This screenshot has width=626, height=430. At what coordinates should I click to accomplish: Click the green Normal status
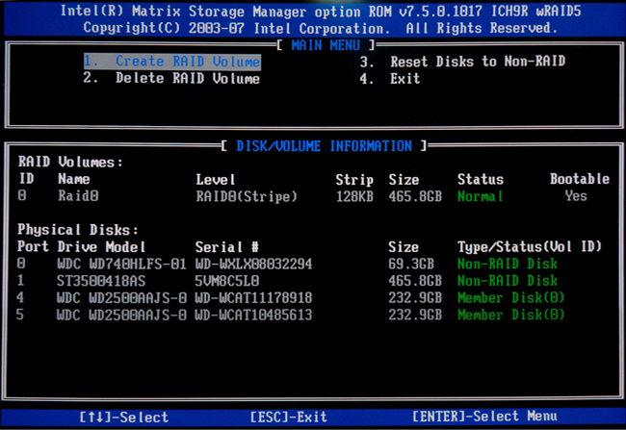480,196
